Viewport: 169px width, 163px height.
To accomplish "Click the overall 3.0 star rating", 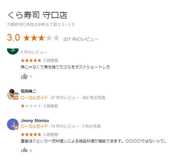I will pos(42,38).
